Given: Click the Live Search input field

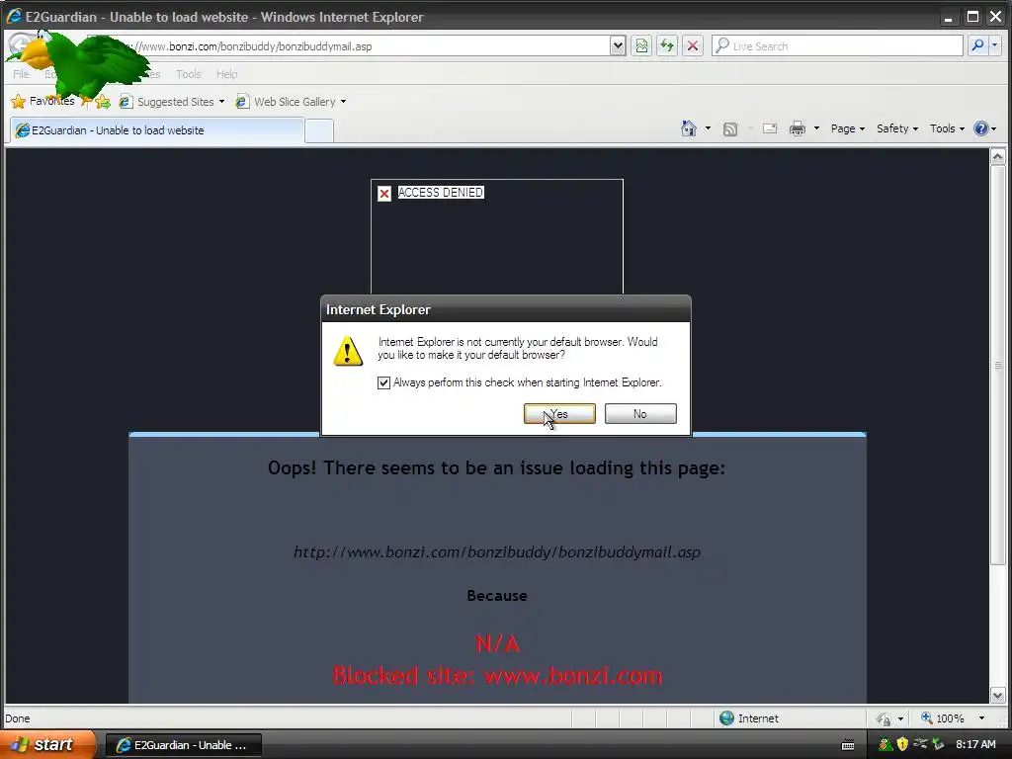Looking at the screenshot, I should coord(837,45).
